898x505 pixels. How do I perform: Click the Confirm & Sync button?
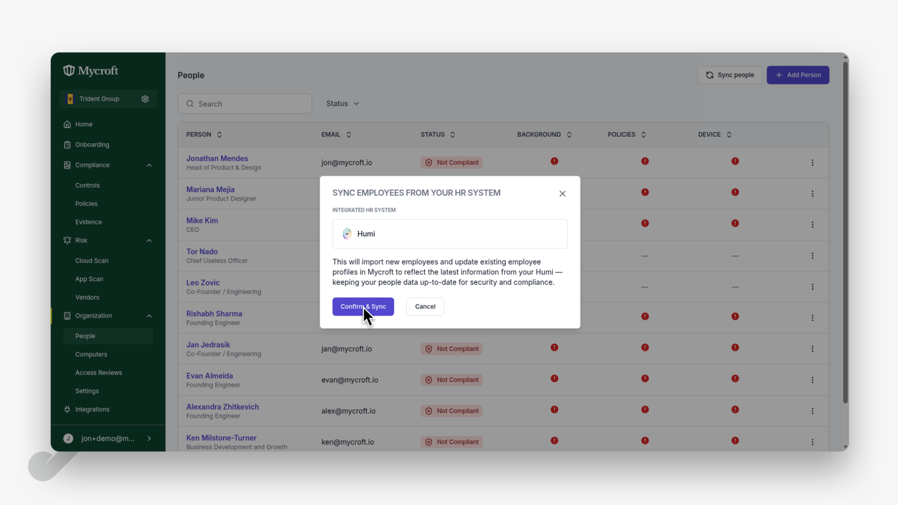pyautogui.click(x=363, y=307)
